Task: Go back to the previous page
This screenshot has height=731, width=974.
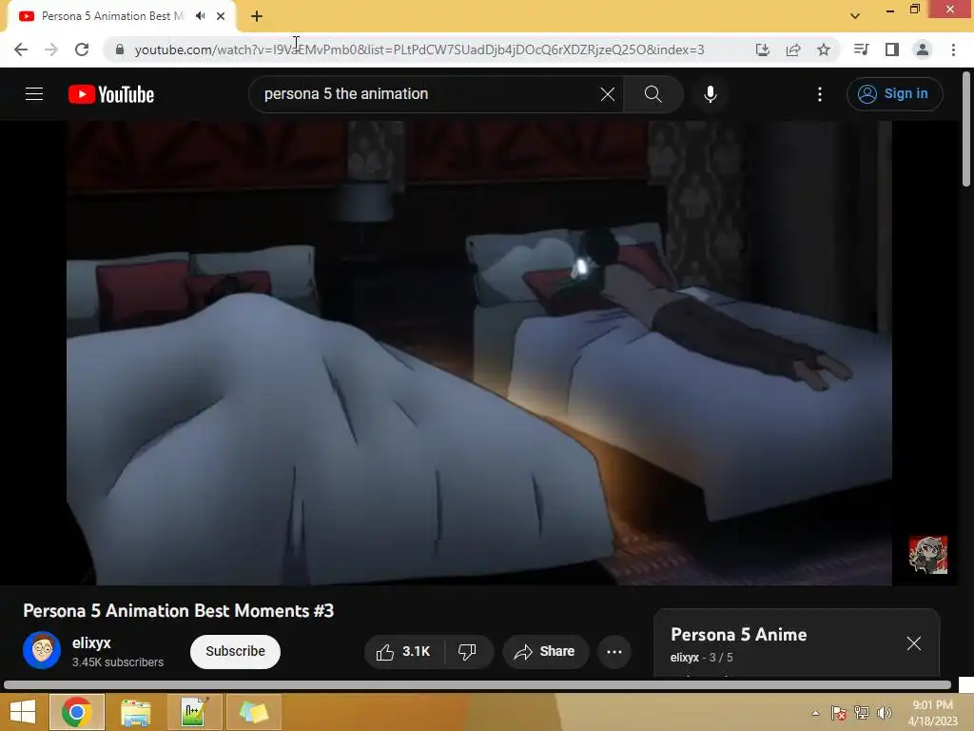Action: tap(21, 49)
